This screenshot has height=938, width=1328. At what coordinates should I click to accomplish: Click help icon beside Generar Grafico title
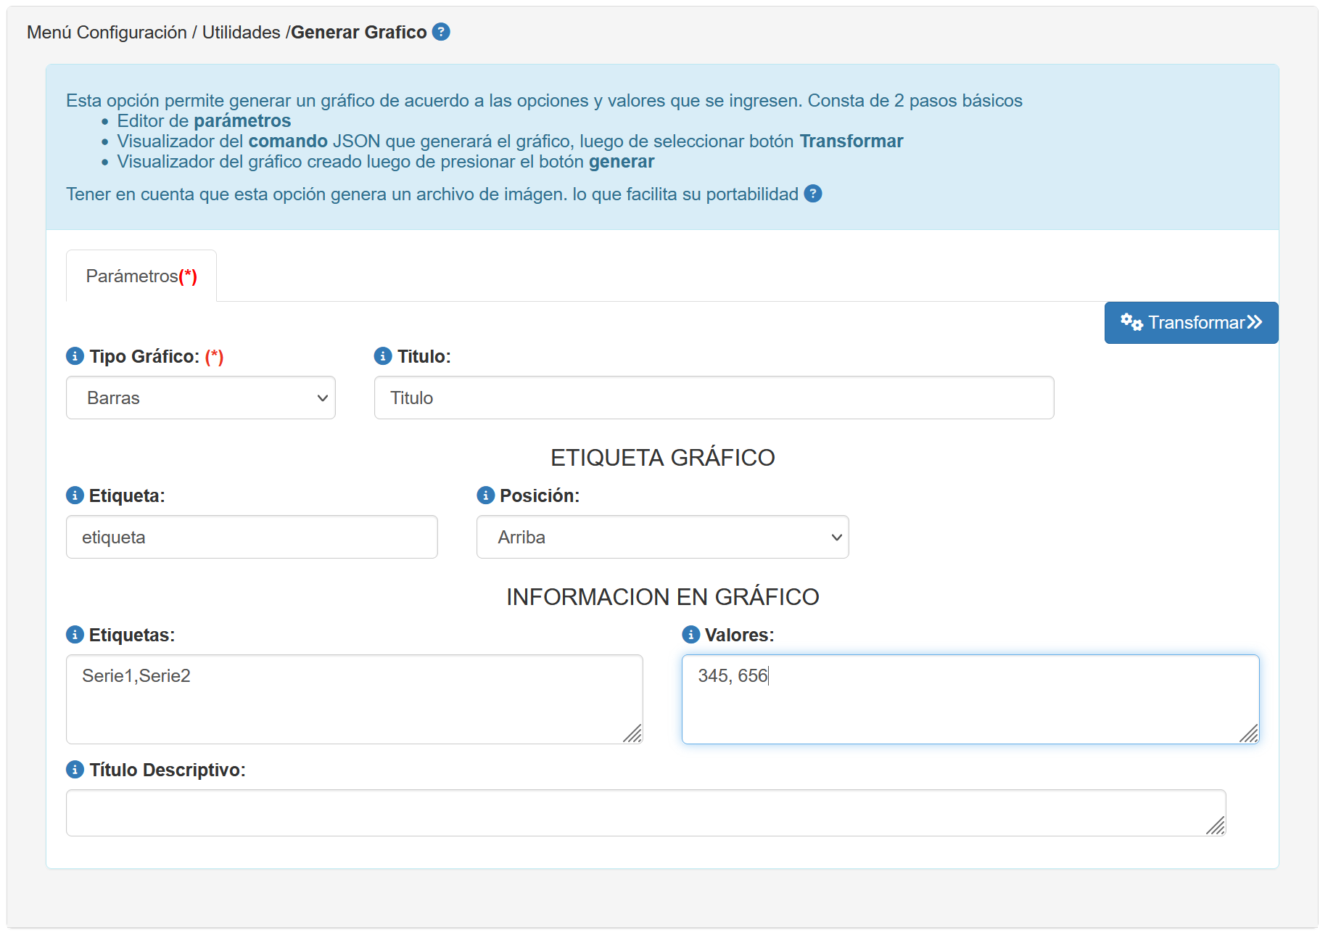pyautogui.click(x=441, y=32)
